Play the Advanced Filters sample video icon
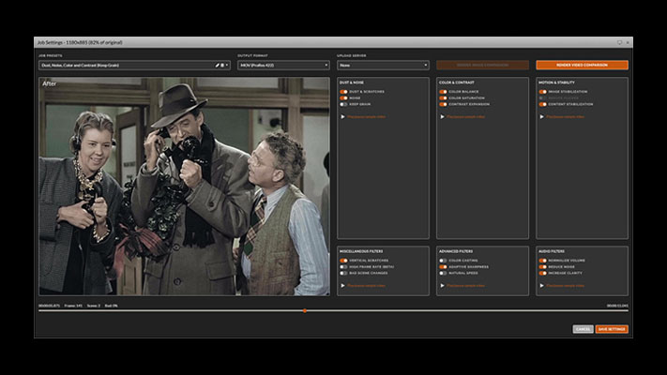 [x=443, y=285]
